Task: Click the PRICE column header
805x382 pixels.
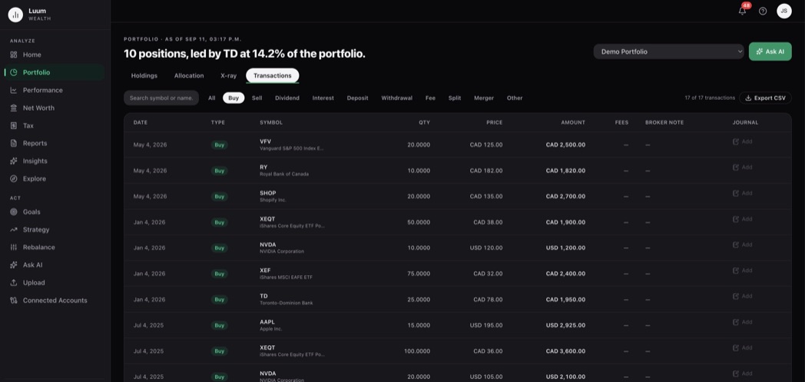Action: point(495,123)
